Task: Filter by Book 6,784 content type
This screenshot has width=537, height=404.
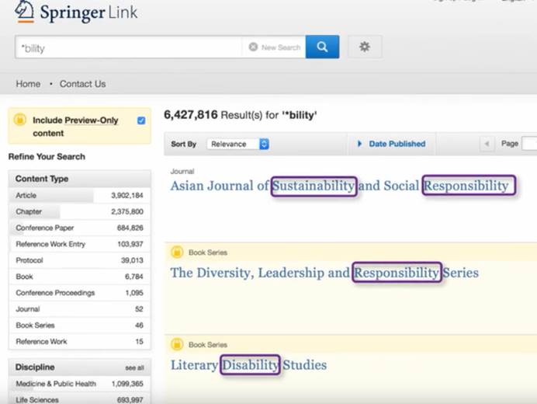Action: 79,277
